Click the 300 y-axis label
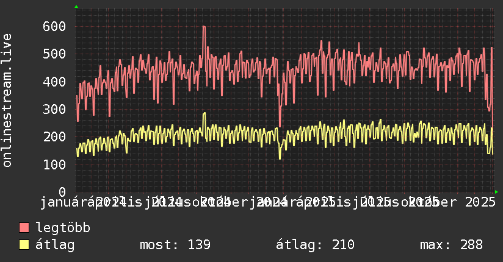 point(54,109)
